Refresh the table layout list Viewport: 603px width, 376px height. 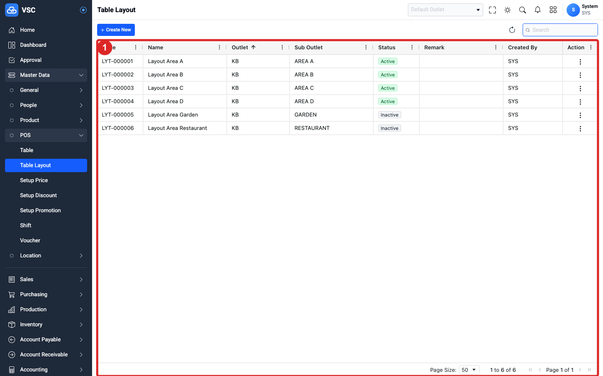tap(512, 30)
